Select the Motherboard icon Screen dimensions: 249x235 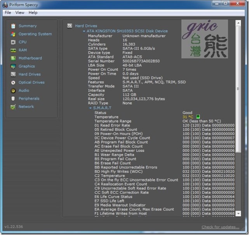[x=14, y=58]
